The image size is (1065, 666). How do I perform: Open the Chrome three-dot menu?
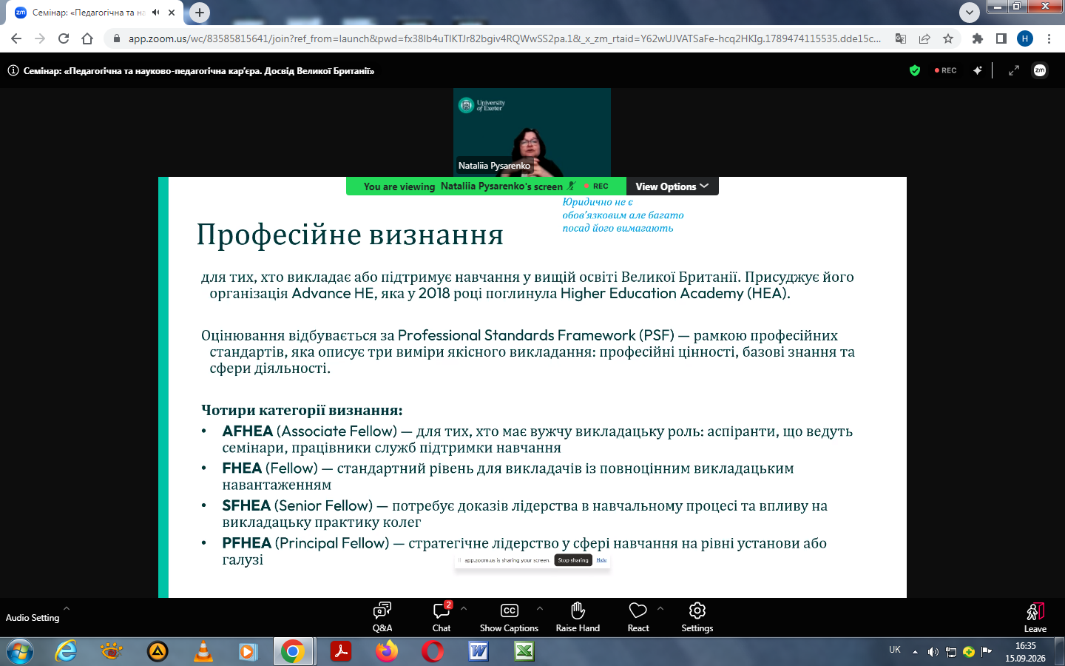pos(1049,38)
